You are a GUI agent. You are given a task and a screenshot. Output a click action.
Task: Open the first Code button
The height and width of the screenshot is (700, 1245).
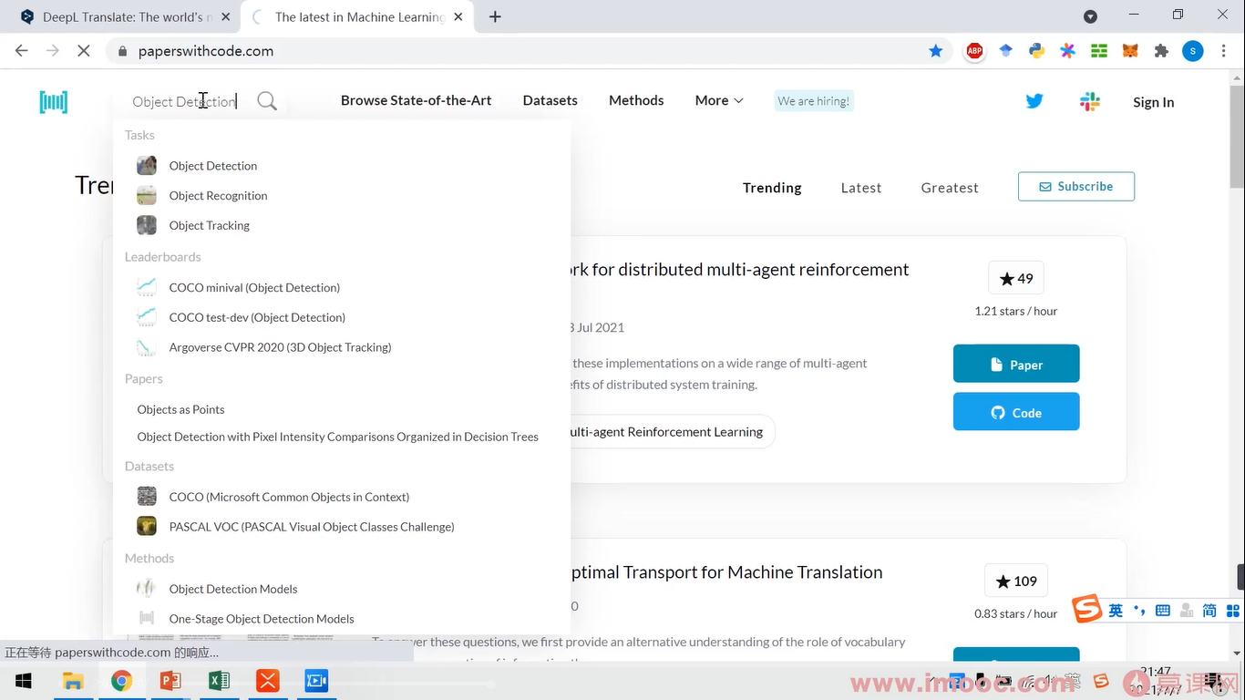click(x=1016, y=412)
